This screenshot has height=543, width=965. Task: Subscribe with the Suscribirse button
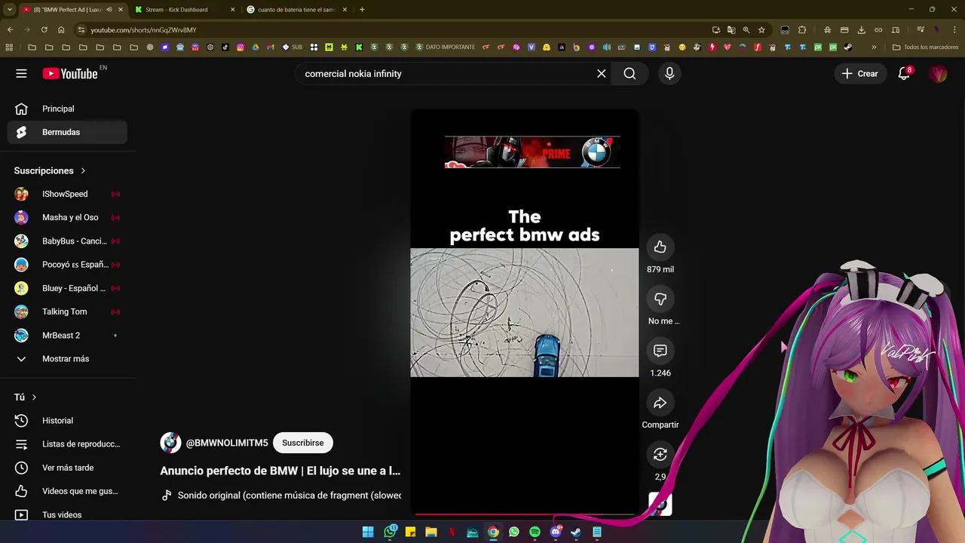(x=302, y=443)
